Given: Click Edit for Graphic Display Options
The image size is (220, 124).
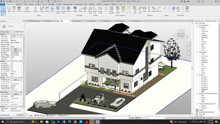Looking at the screenshot, I should [16, 51].
